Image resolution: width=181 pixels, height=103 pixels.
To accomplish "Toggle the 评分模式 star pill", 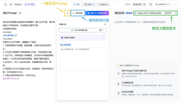I will [x=30, y=4].
